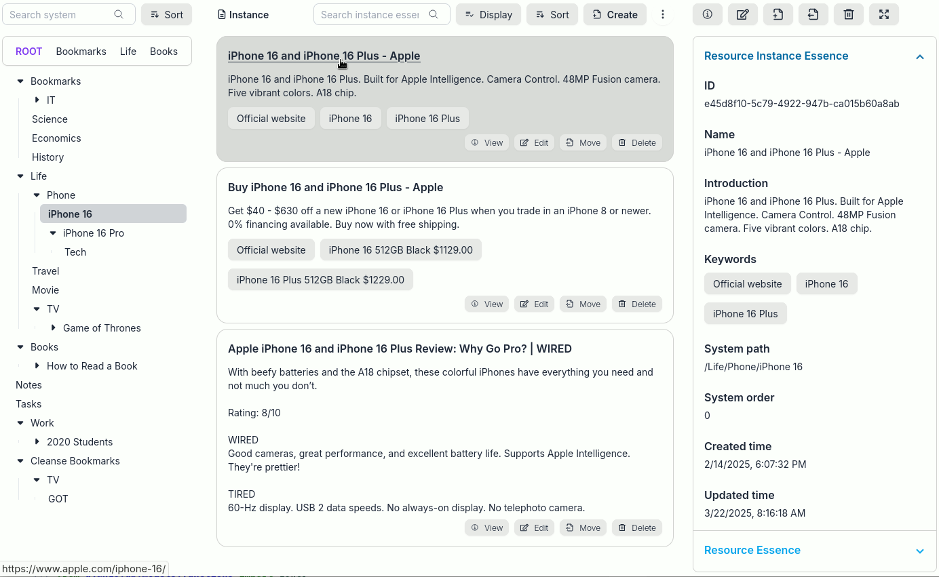Click Official website keyword in right panel
This screenshot has width=939, height=577.
[748, 283]
